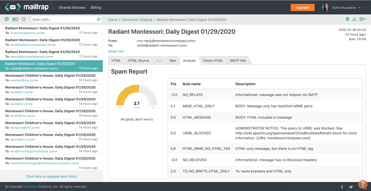Screen dimensions: 371x191
Task: Delete this email with trash icon
Action: (x=347, y=19)
